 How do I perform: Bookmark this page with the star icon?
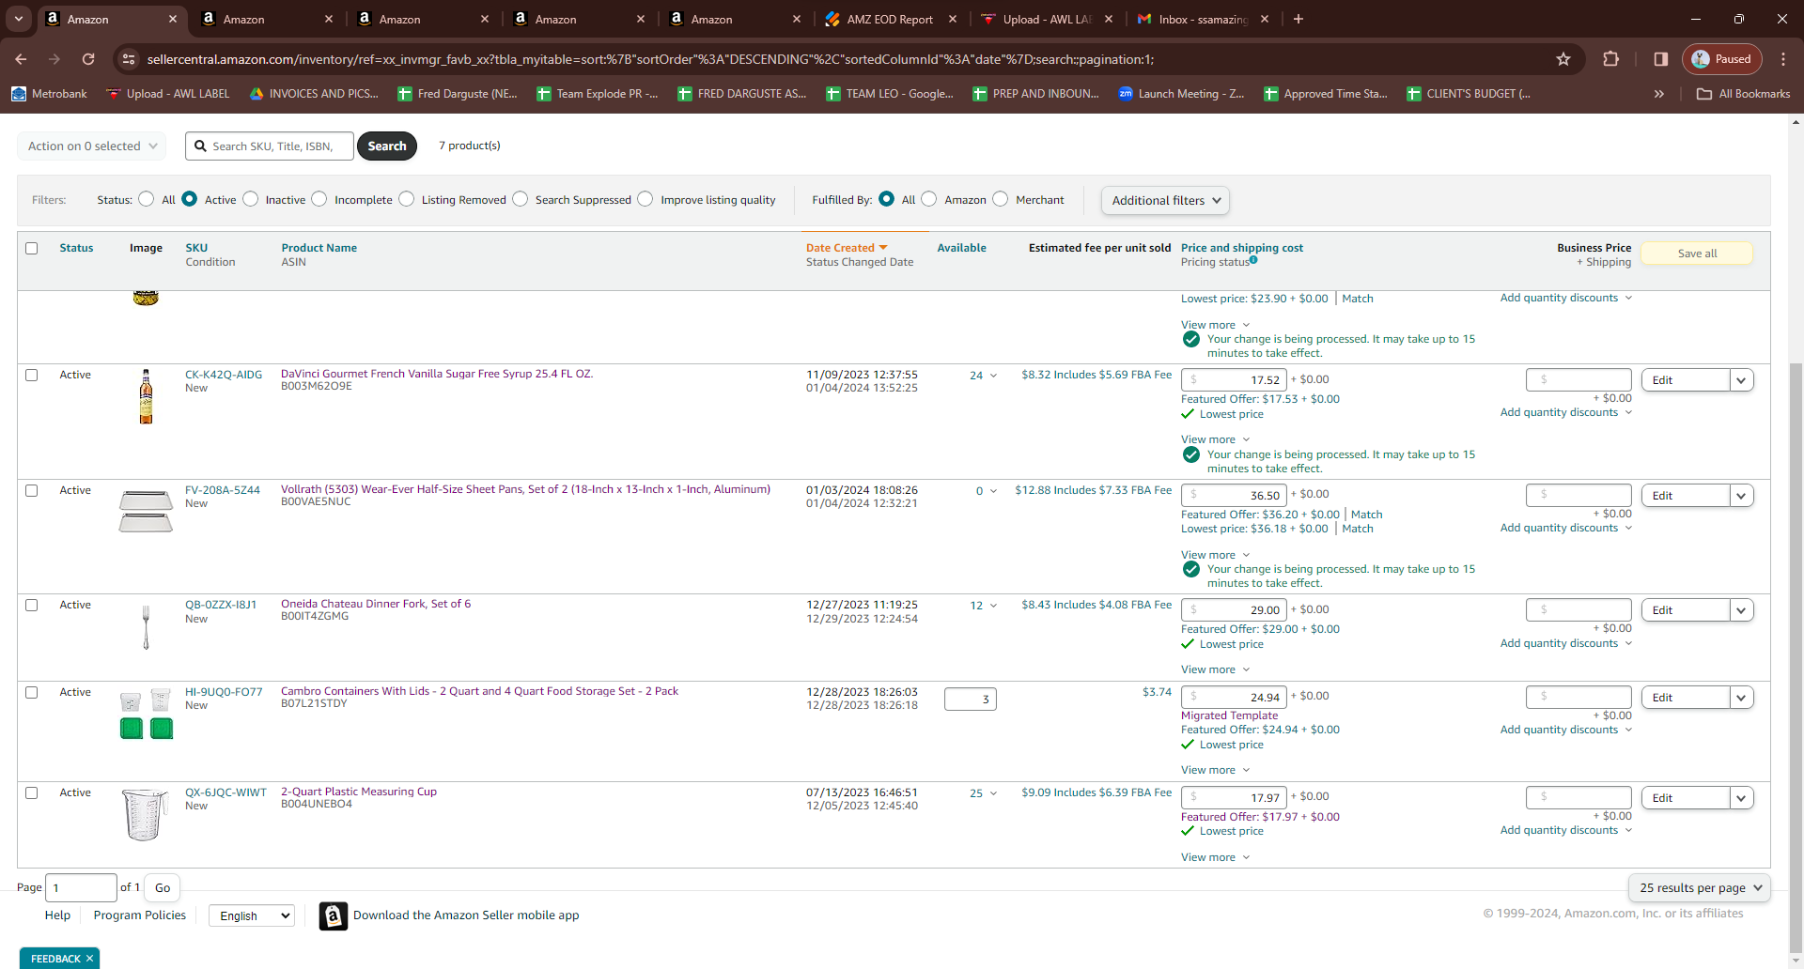(x=1563, y=59)
